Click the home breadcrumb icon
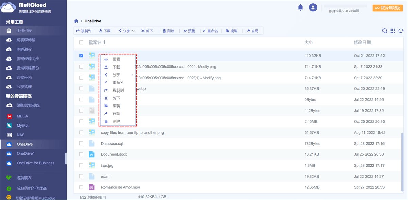Viewport: 408px width, 200px height. (76, 21)
